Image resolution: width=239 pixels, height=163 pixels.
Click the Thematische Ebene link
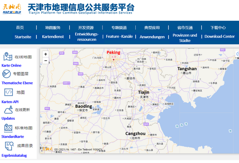(x=17, y=83)
